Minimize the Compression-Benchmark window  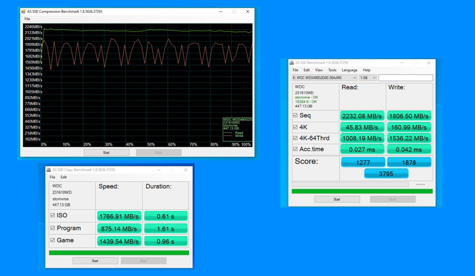click(220, 12)
